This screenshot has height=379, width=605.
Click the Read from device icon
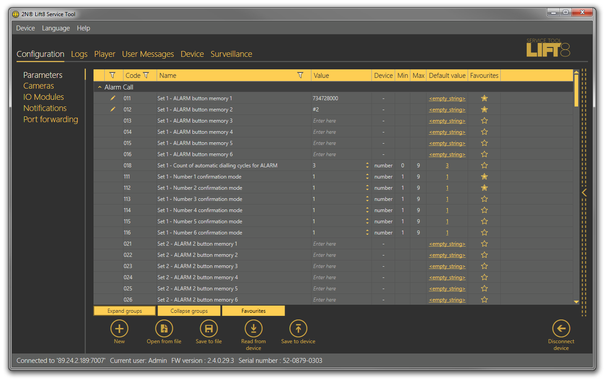point(253,329)
